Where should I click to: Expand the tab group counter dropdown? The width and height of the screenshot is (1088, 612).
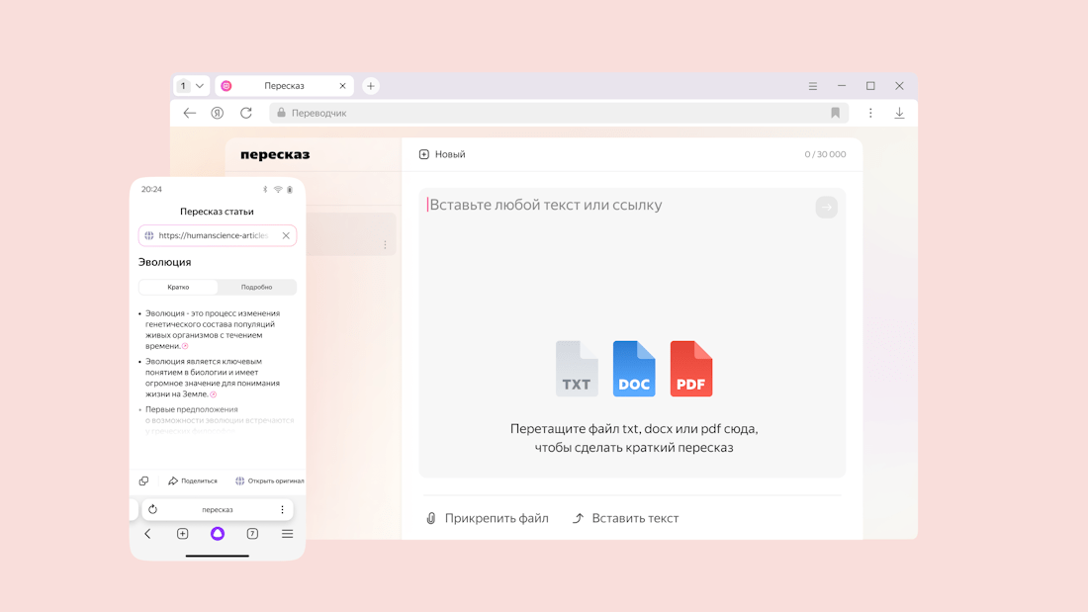(191, 86)
